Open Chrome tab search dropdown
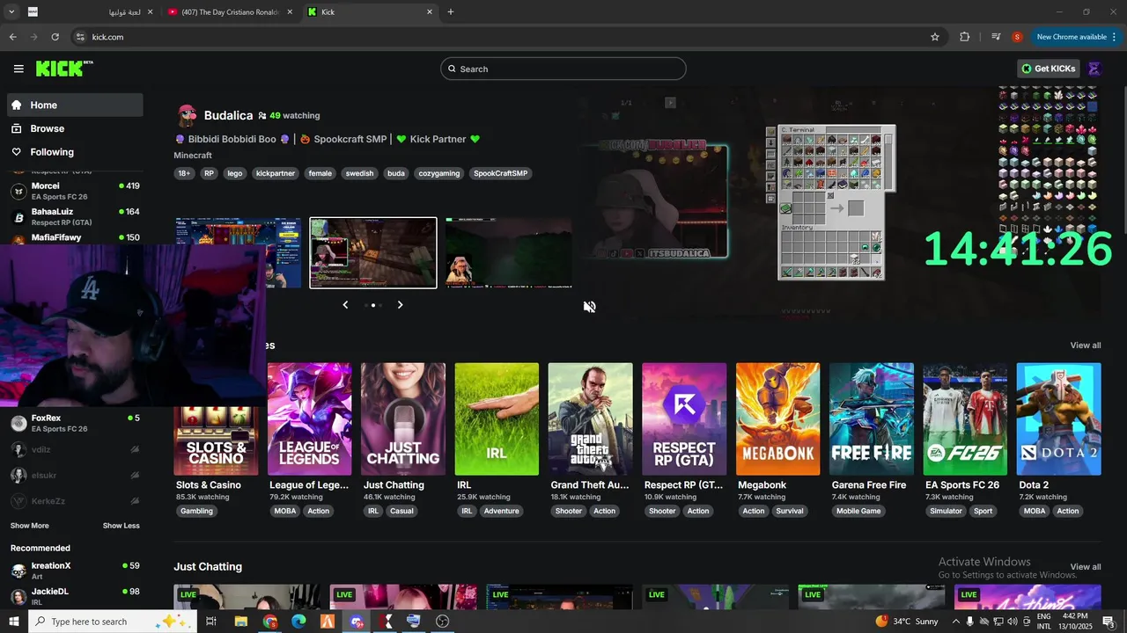Image resolution: width=1127 pixels, height=633 pixels. pos(11,12)
